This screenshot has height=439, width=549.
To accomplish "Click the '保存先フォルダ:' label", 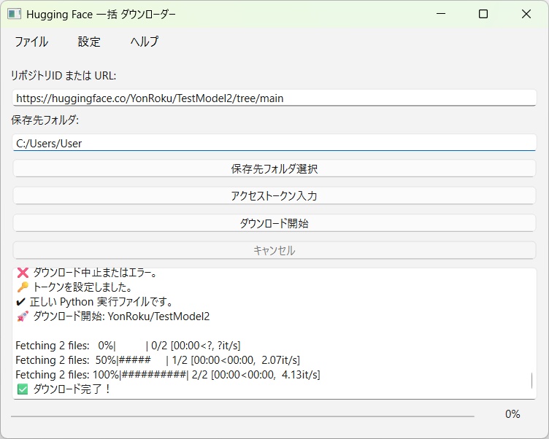I will pyautogui.click(x=45, y=120).
